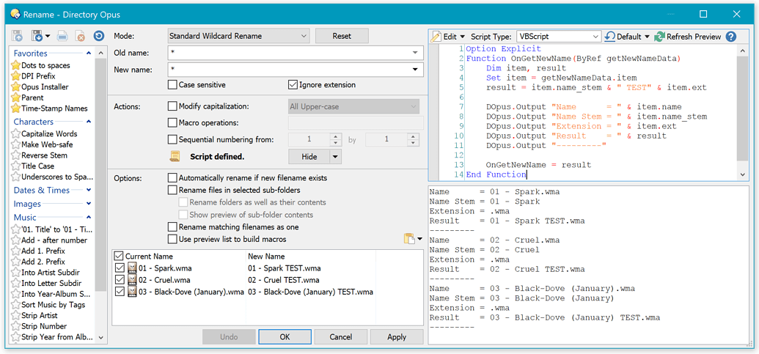Click the yellow script icon beside 'Script defined'

175,156
